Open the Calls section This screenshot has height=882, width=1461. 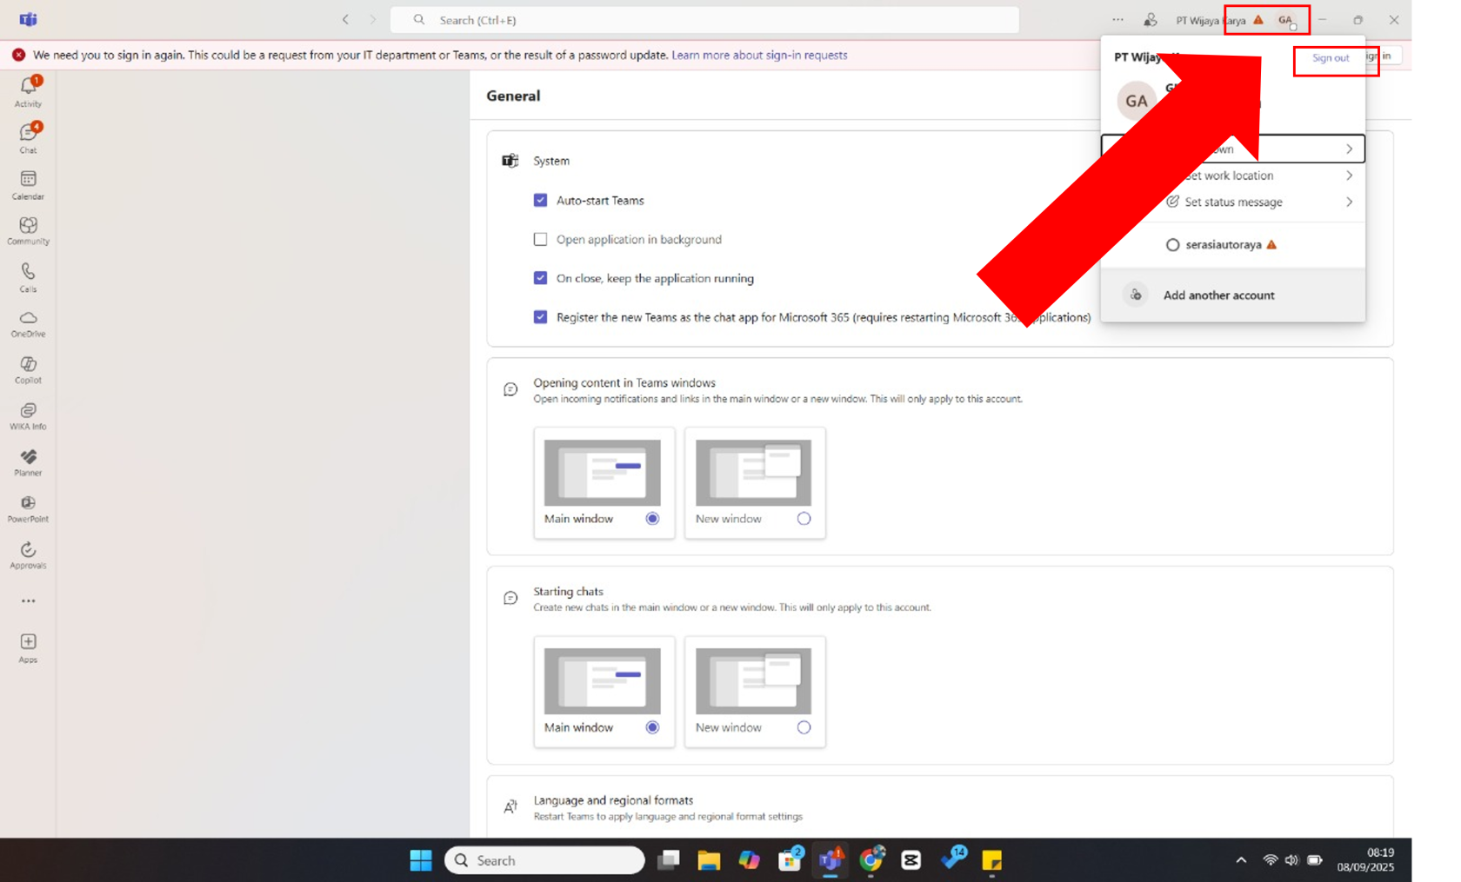pyautogui.click(x=28, y=277)
